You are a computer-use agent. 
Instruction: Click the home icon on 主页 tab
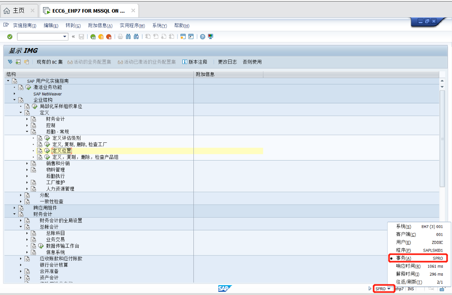point(7,11)
